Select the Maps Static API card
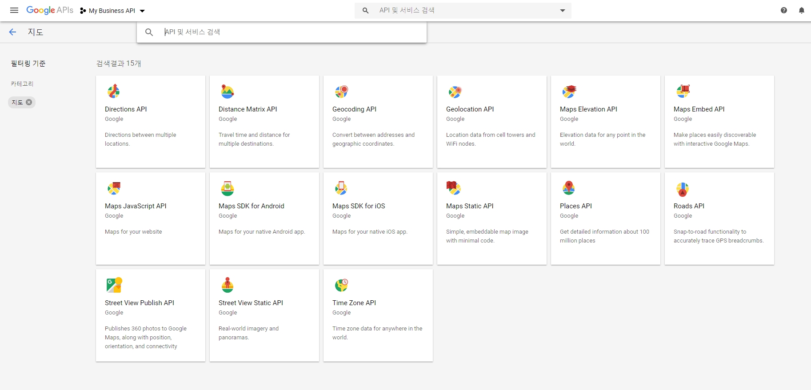 (491, 219)
